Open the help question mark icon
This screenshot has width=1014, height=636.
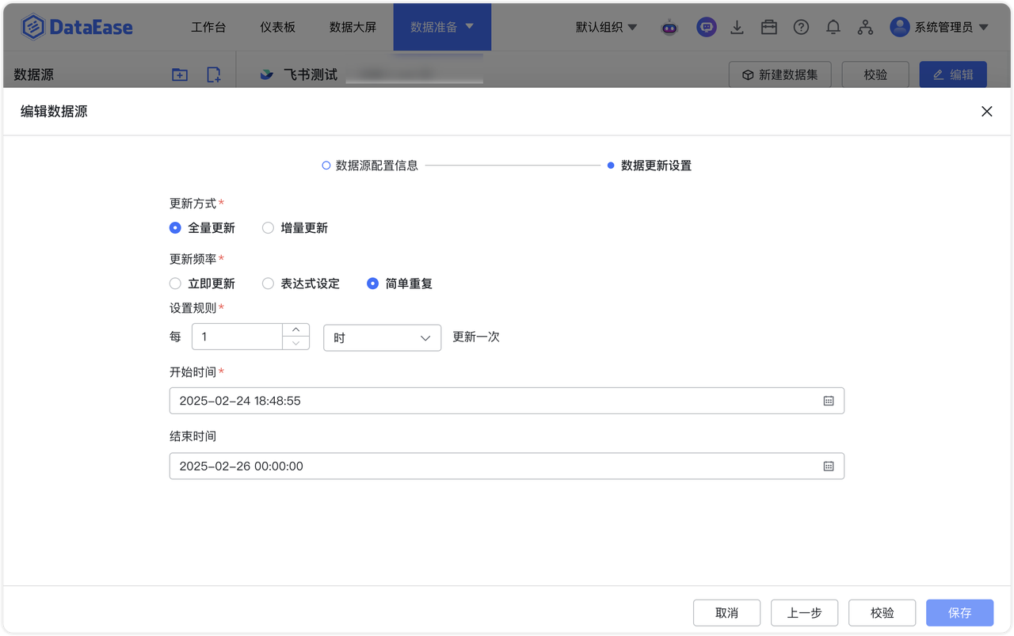click(x=801, y=26)
